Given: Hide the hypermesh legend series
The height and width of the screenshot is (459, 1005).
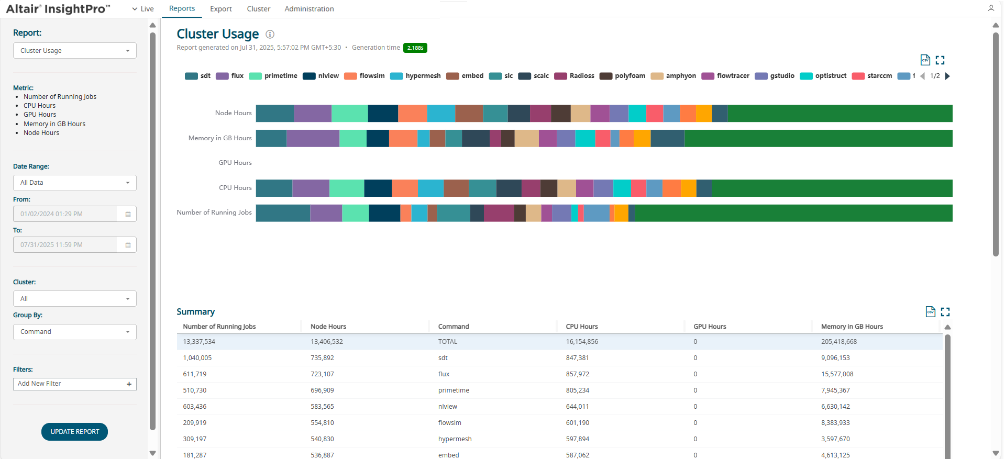Looking at the screenshot, I should click(x=416, y=76).
